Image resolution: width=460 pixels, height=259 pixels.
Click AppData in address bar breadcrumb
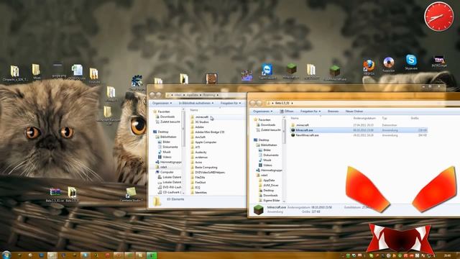192,95
